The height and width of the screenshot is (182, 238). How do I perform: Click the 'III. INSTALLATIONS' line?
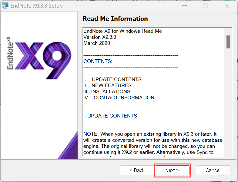pos(107,92)
